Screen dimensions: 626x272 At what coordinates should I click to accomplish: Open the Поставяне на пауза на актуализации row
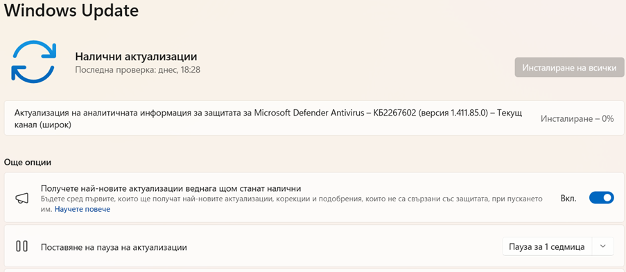(x=313, y=247)
